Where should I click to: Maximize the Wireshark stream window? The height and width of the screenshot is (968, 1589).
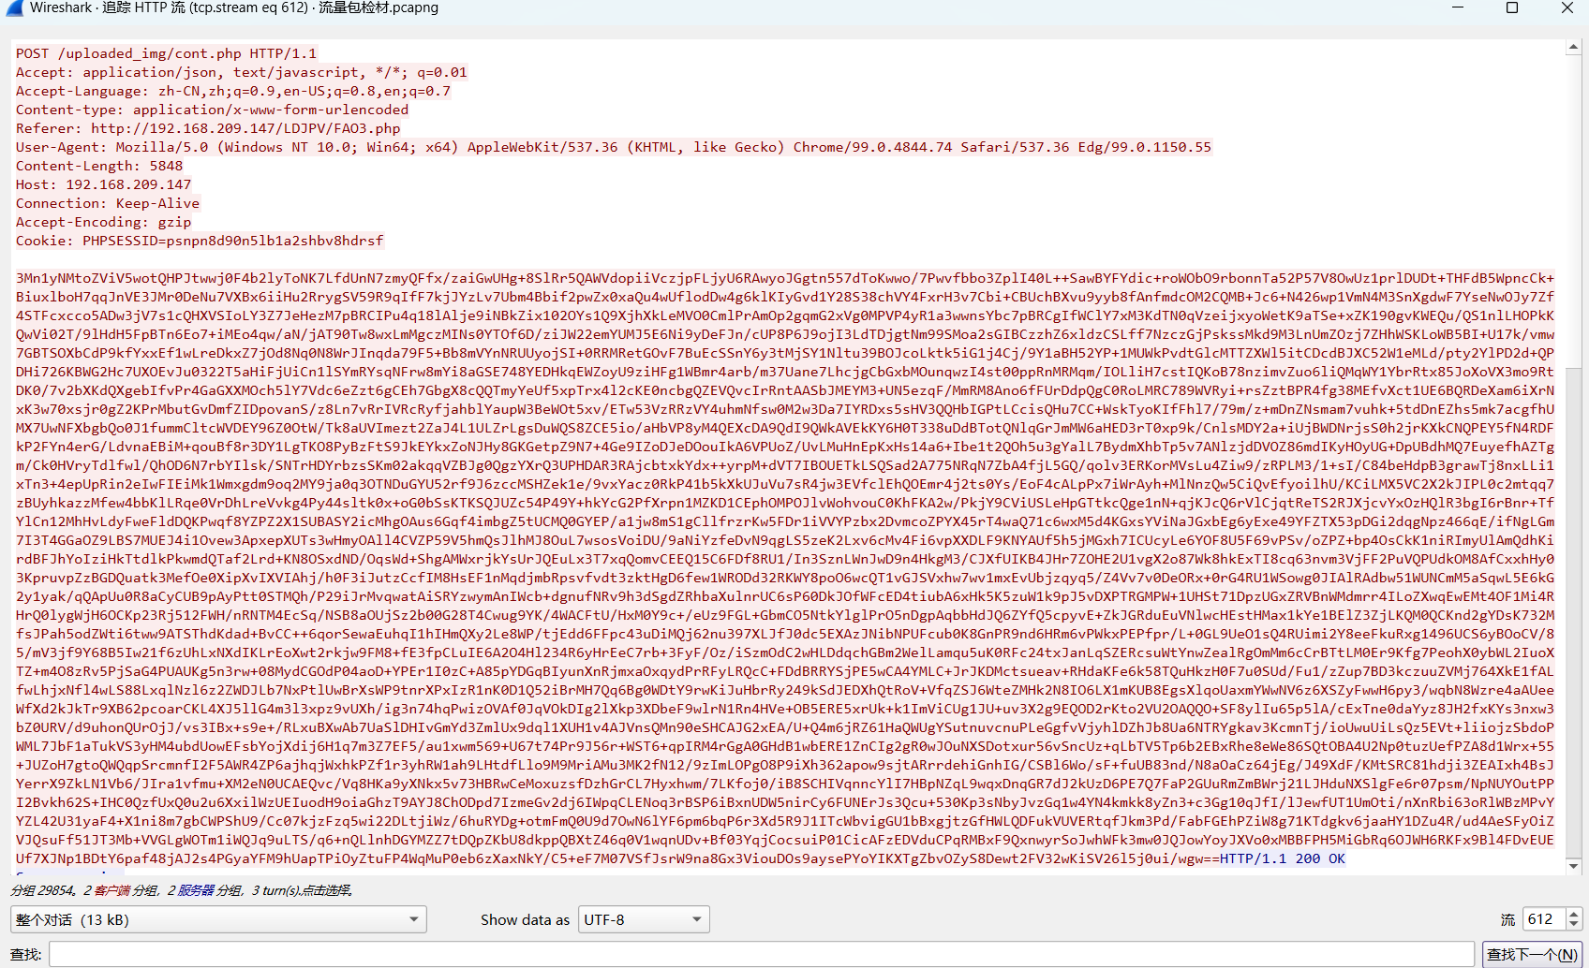[1512, 7]
